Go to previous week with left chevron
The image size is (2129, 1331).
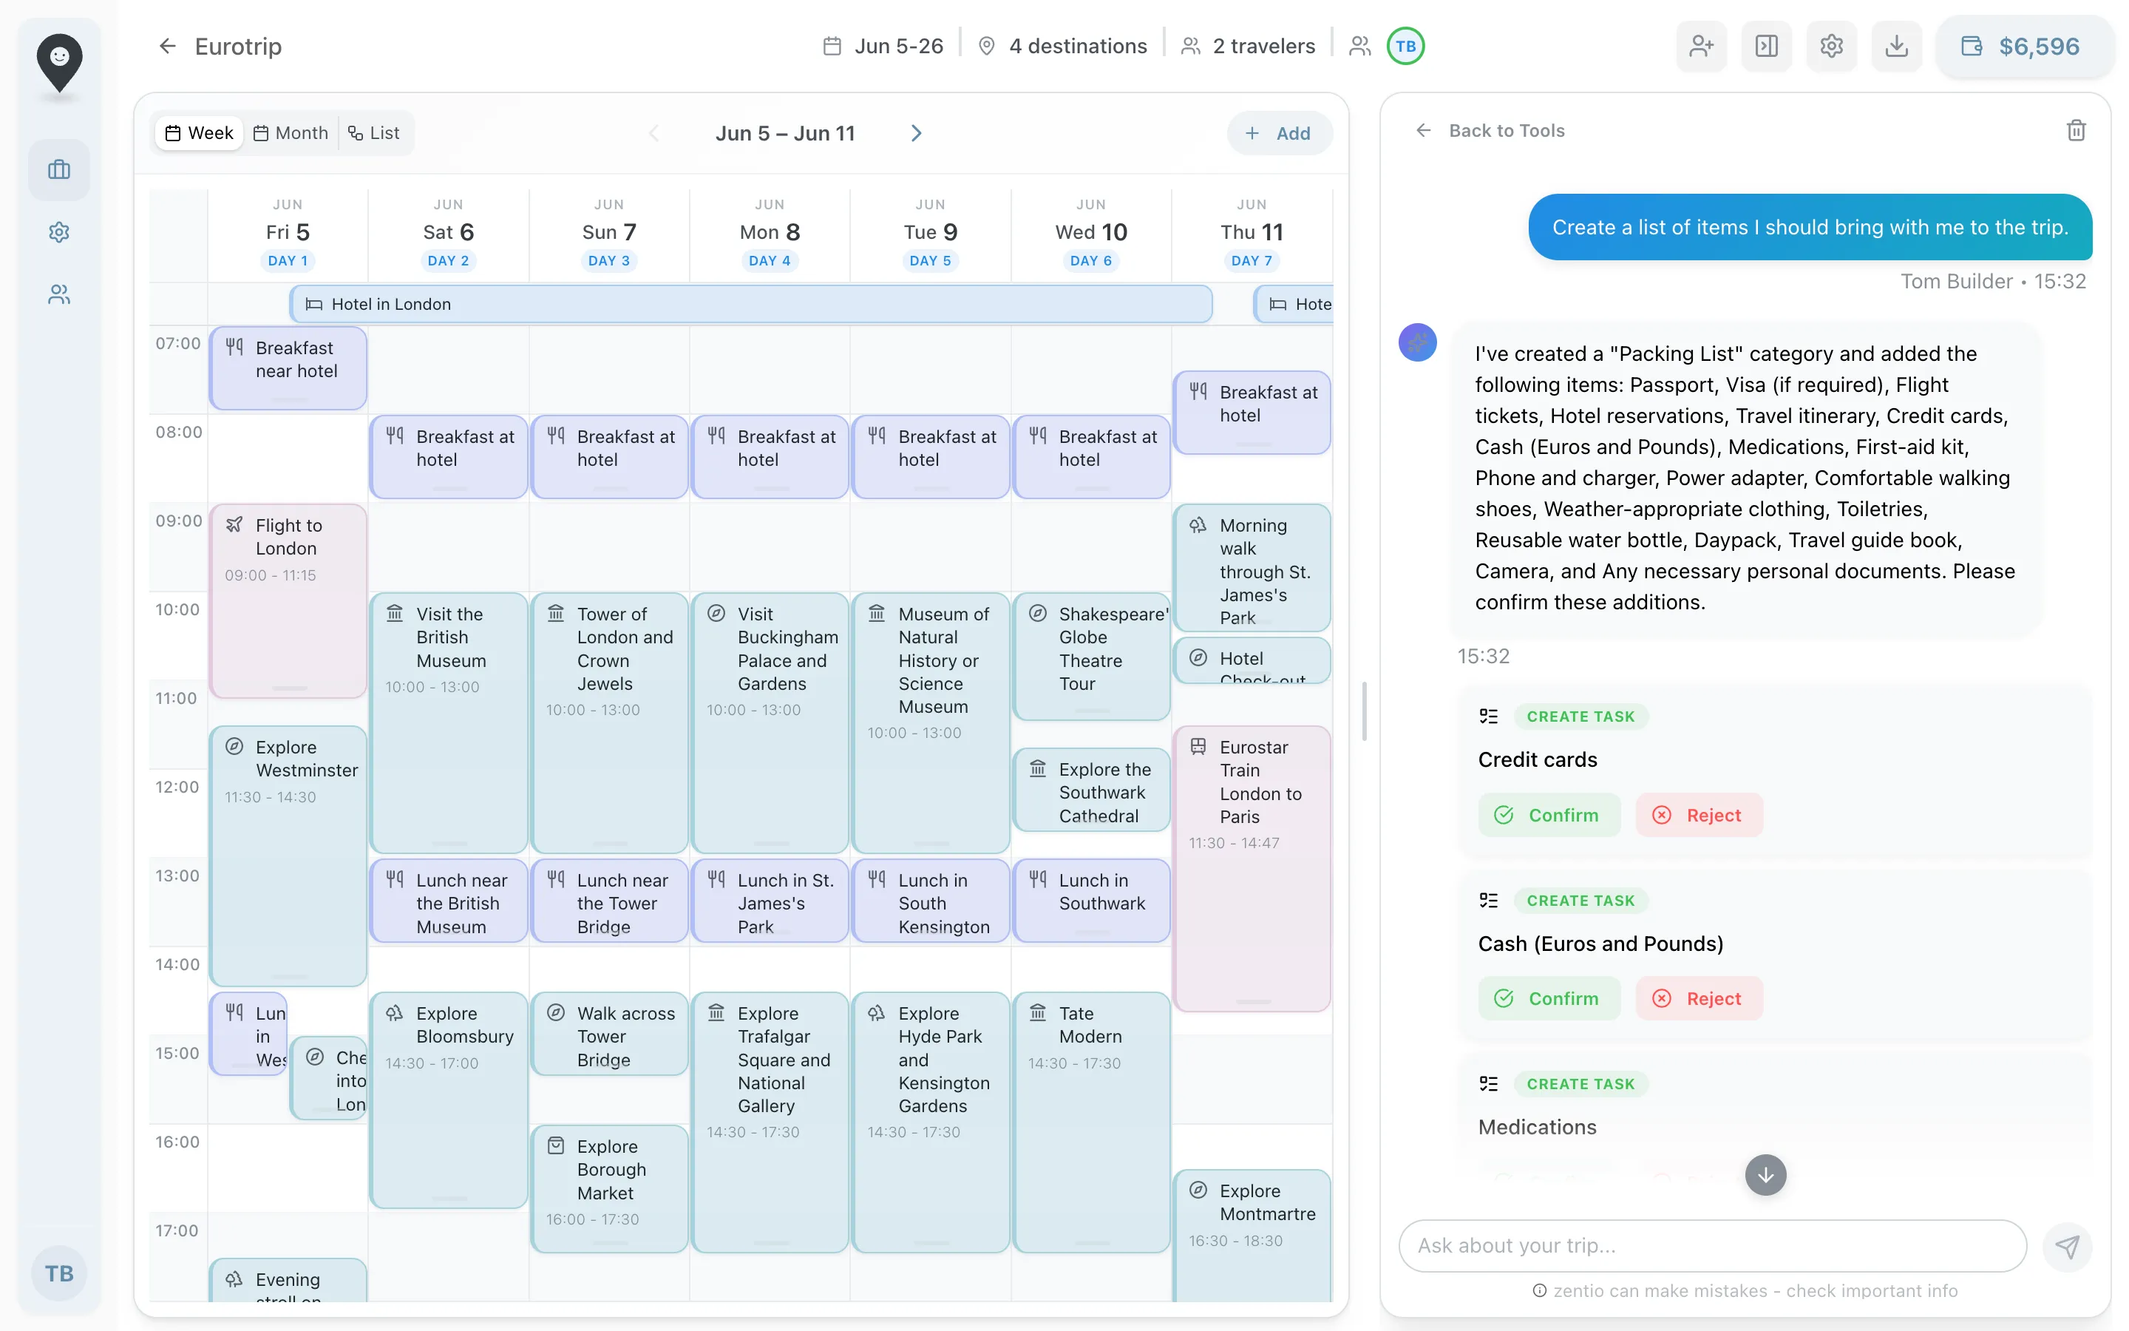click(x=653, y=133)
